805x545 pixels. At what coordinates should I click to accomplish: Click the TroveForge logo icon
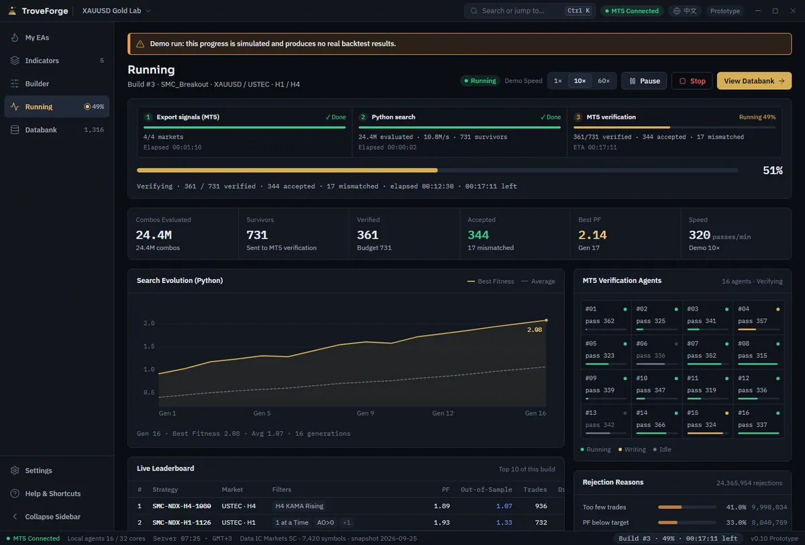(12, 11)
